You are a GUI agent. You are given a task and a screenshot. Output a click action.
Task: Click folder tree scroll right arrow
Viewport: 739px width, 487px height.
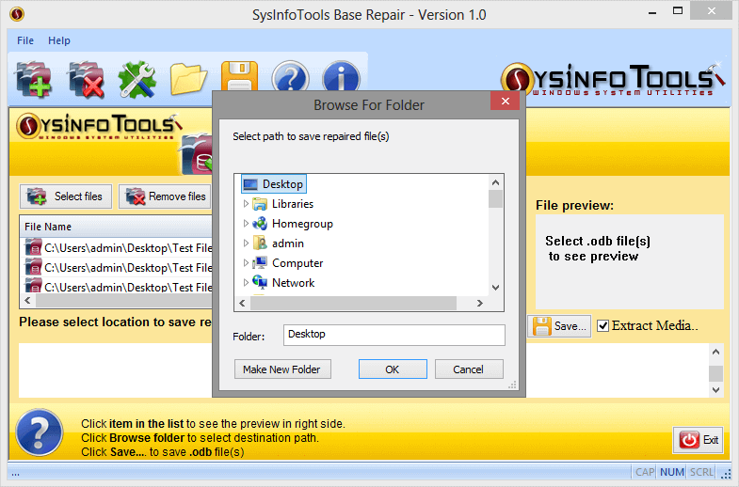480,304
